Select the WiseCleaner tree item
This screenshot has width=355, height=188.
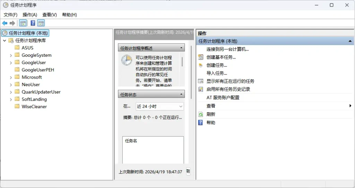coord(34,107)
